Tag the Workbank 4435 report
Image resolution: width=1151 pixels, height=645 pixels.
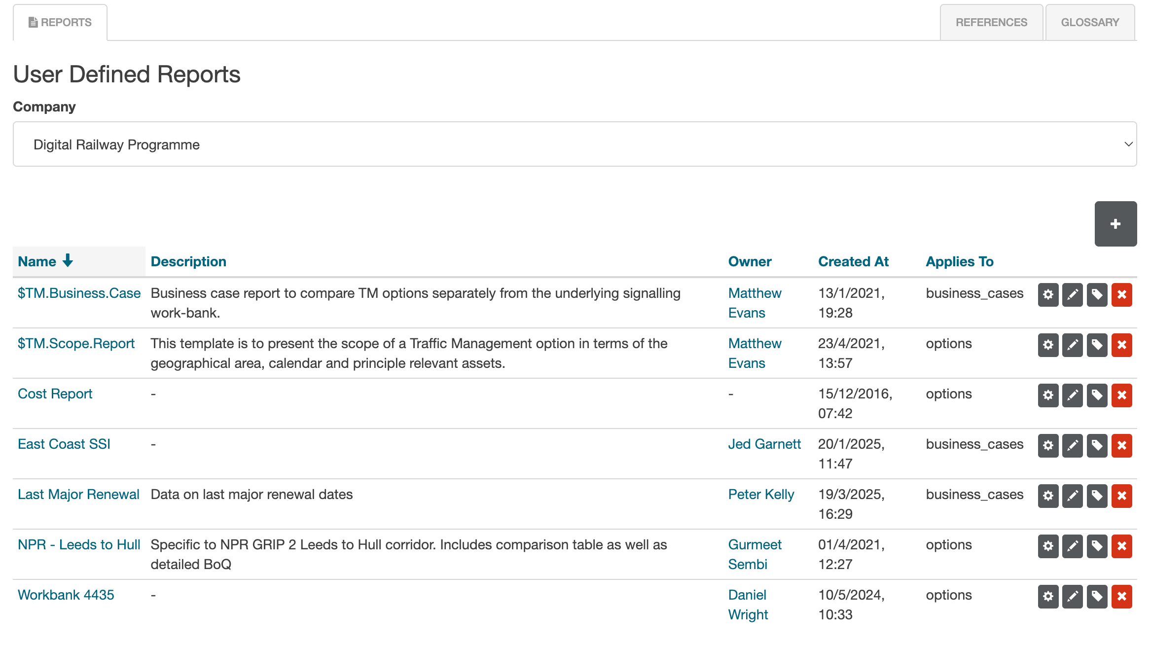click(x=1097, y=596)
